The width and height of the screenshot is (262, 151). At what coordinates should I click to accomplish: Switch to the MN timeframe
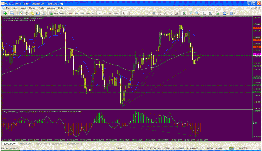(x=116, y=13)
